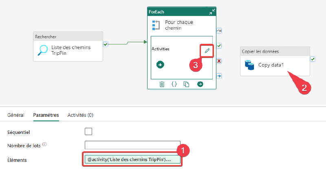The height and width of the screenshot is (170, 326).
Task: Click the ForEach on-completion blue arrow connector
Action: (x=219, y=76)
